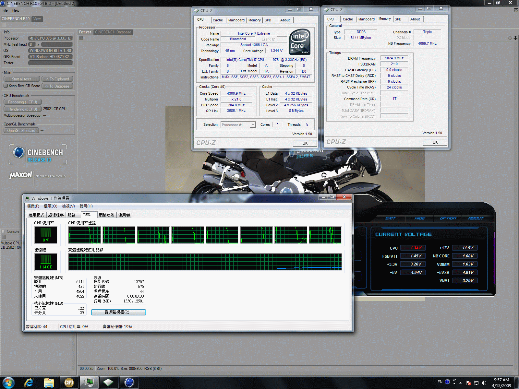The width and height of the screenshot is (519, 389).
Task: Click the CINEBENCH Release 10 logo
Action: pos(38,155)
